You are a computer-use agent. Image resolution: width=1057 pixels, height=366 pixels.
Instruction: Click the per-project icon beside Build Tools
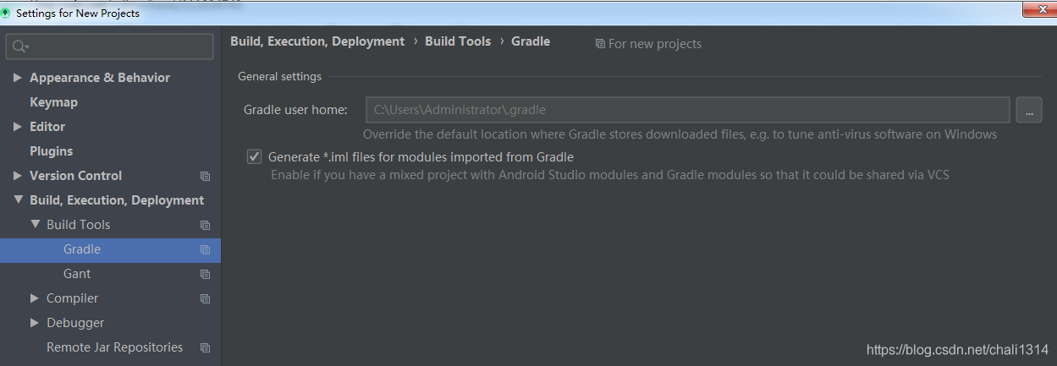(x=205, y=226)
